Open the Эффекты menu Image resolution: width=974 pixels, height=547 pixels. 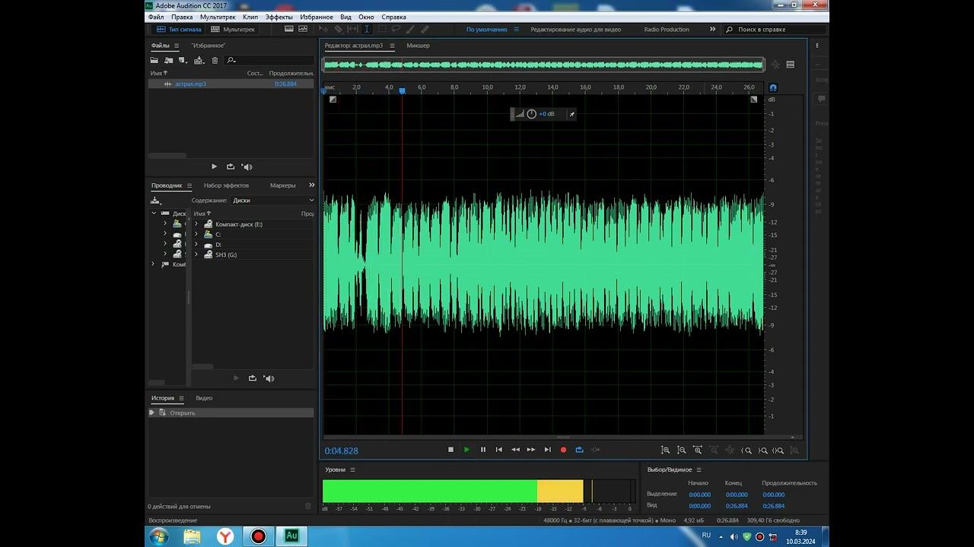pos(279,17)
